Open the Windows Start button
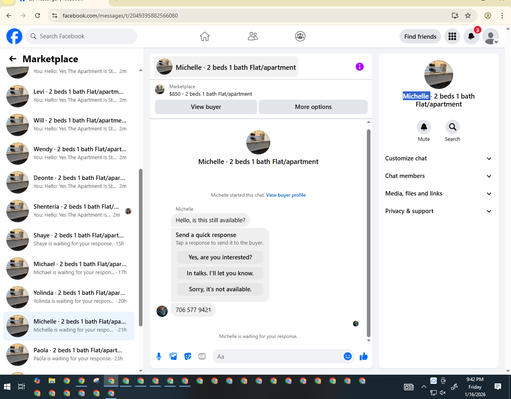Viewport: 511px width, 399px height. click(7, 387)
